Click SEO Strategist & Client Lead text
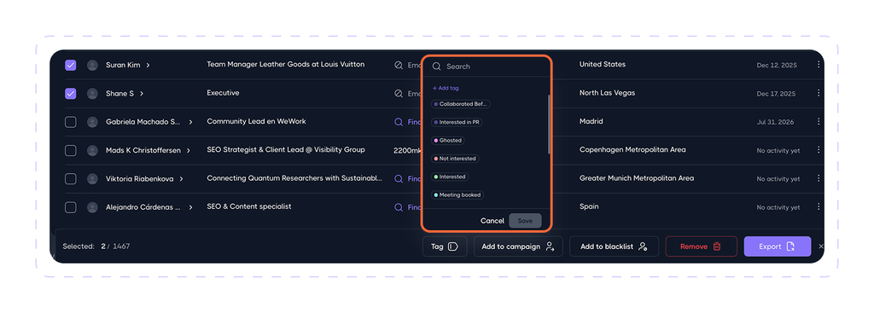 pyautogui.click(x=285, y=150)
